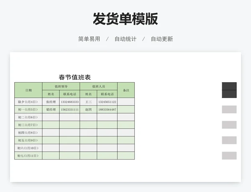
Task: Select the 备注 header cell
Action: [x=126, y=90]
